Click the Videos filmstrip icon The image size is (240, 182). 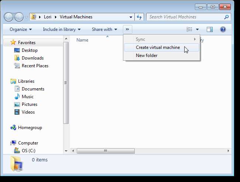(17, 112)
